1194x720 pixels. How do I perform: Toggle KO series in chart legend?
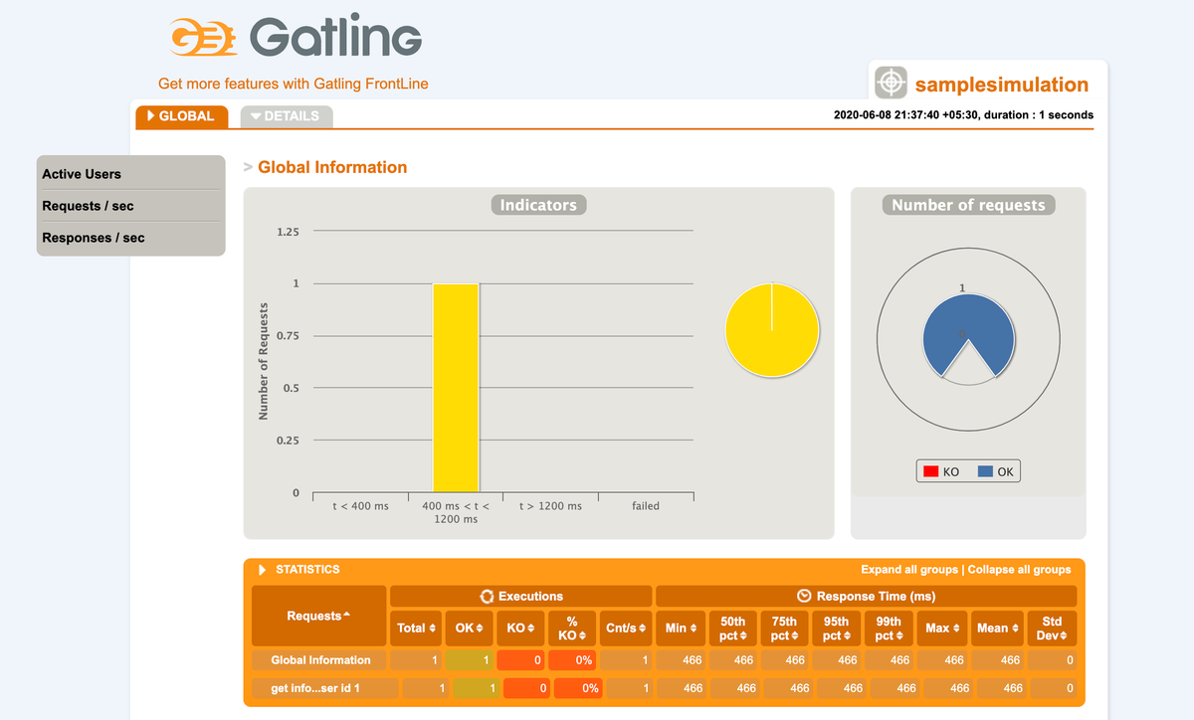[x=940, y=471]
